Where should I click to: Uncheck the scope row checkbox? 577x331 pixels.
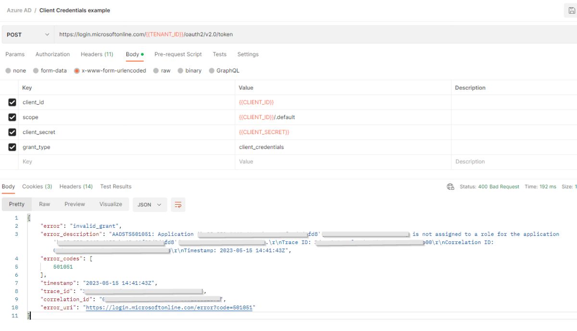(12, 117)
